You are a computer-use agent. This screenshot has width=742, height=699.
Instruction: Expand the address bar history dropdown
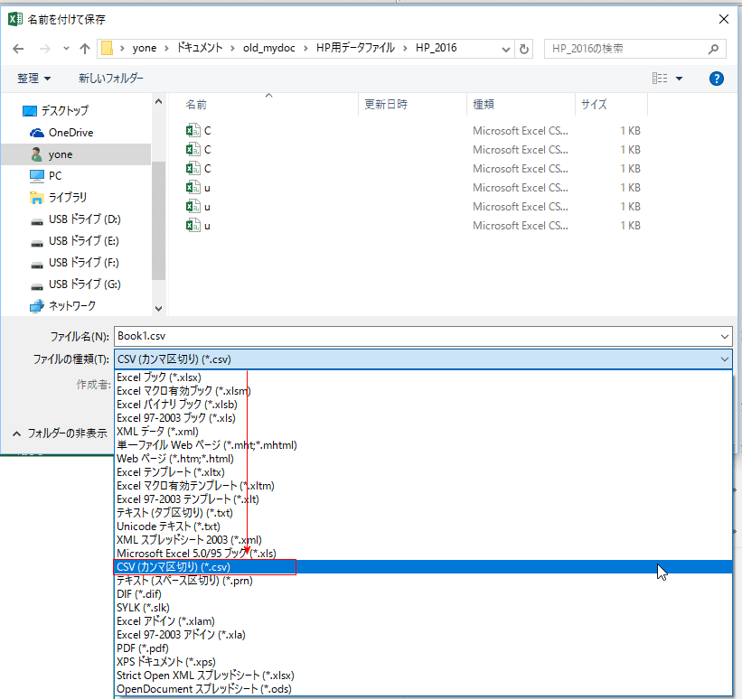506,49
